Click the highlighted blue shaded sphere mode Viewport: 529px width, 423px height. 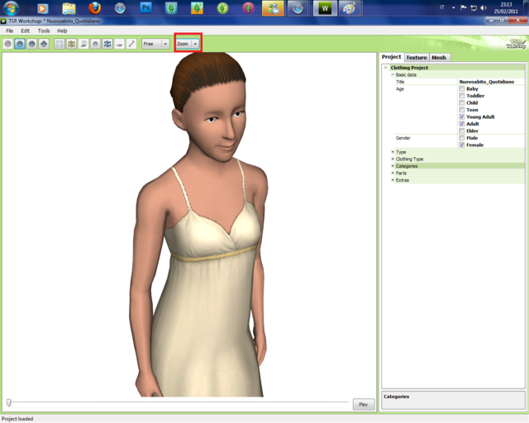[20, 44]
